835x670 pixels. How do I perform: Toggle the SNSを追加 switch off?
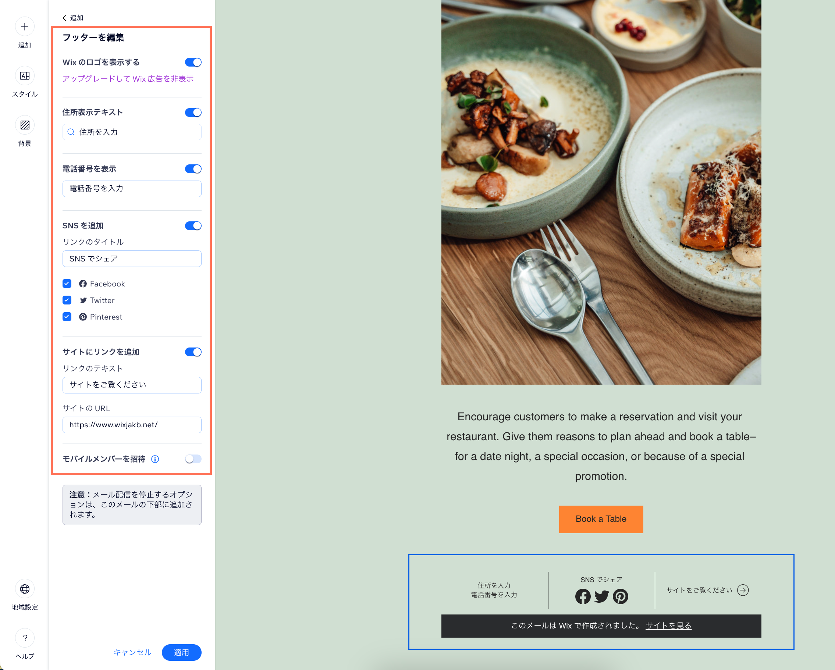pos(193,226)
